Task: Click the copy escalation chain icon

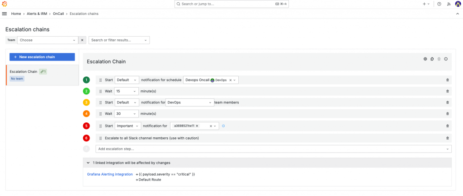Action: [432, 59]
